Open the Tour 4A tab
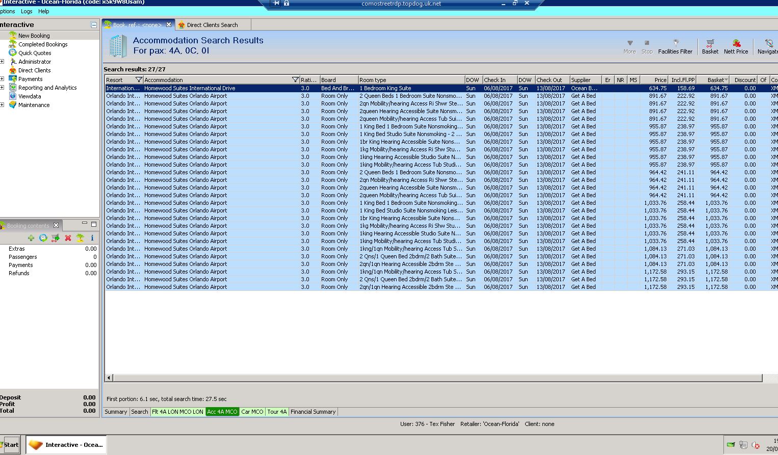 [277, 412]
